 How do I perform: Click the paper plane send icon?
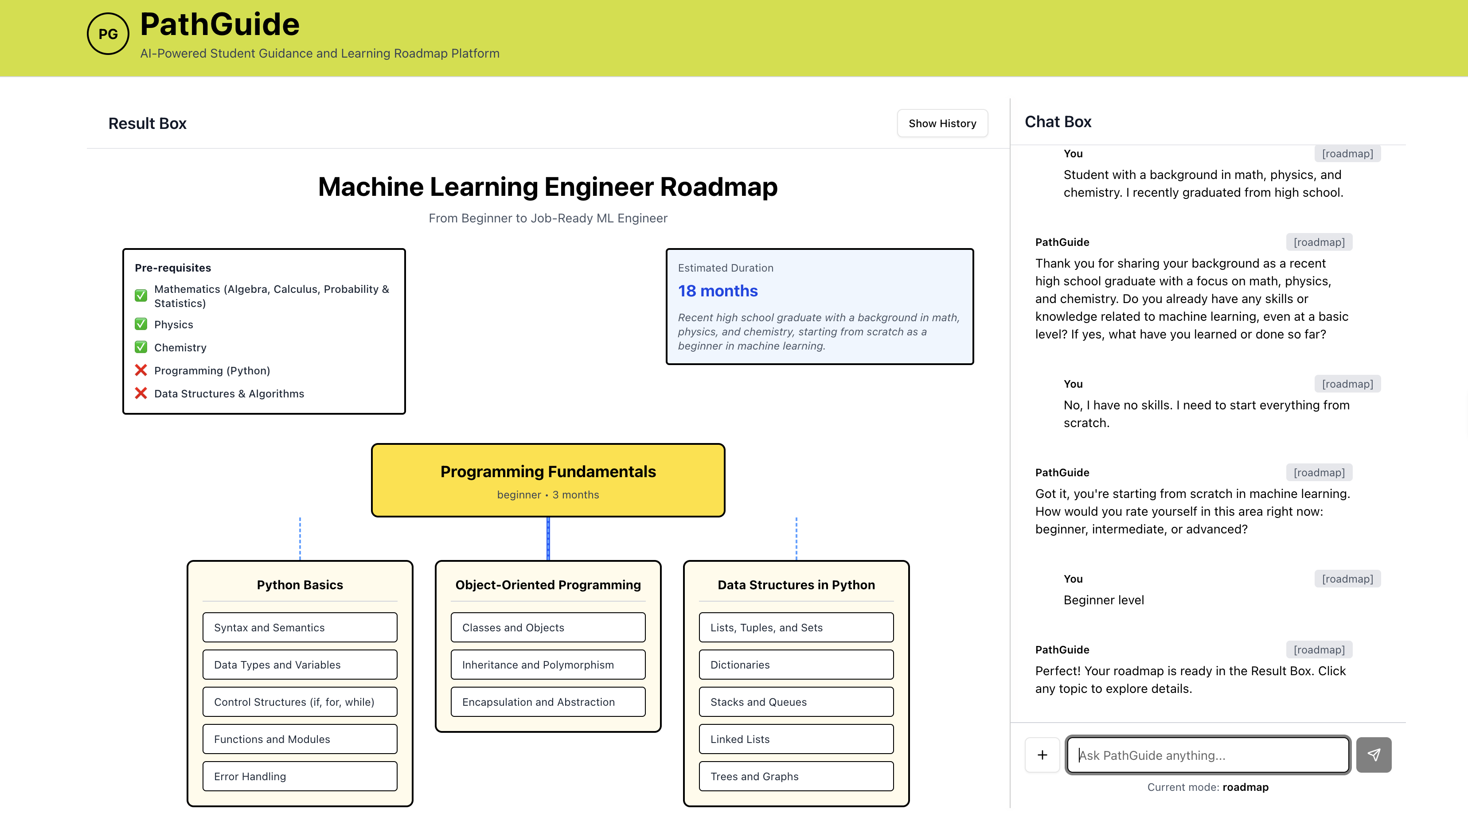tap(1373, 754)
